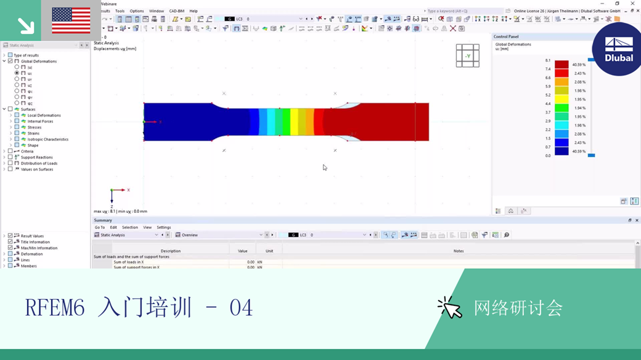Open the load case LC3 dropdown in toolbar

point(301,19)
